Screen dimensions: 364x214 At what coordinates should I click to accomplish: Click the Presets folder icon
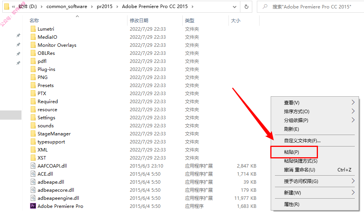click(x=33, y=85)
